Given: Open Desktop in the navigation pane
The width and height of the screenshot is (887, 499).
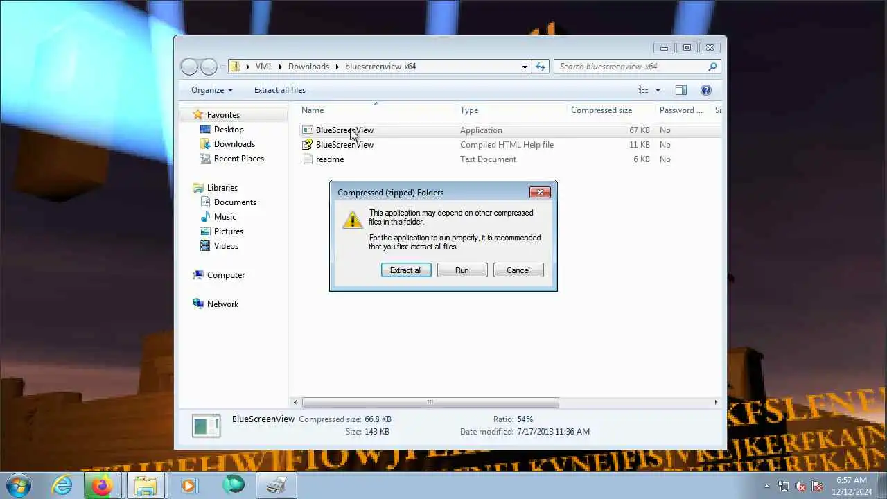Looking at the screenshot, I should click(229, 130).
